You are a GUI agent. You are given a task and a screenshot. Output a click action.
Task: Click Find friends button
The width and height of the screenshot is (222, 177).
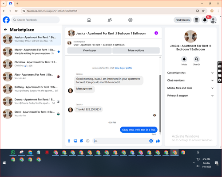182,20
